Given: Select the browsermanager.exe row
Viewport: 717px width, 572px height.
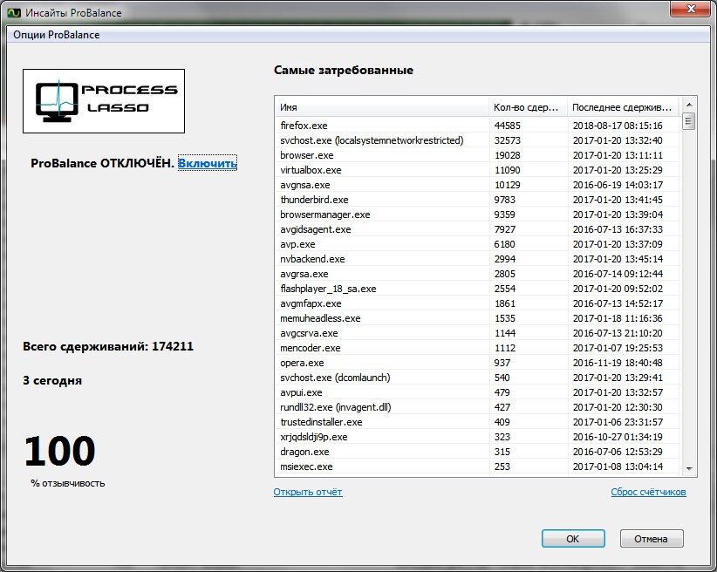Looking at the screenshot, I should coord(478,214).
